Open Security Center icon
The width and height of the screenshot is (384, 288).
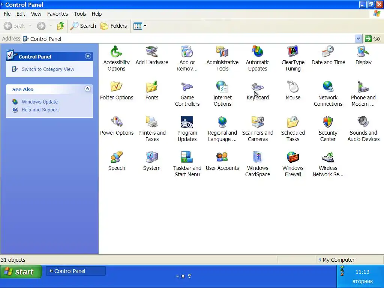[x=328, y=129]
